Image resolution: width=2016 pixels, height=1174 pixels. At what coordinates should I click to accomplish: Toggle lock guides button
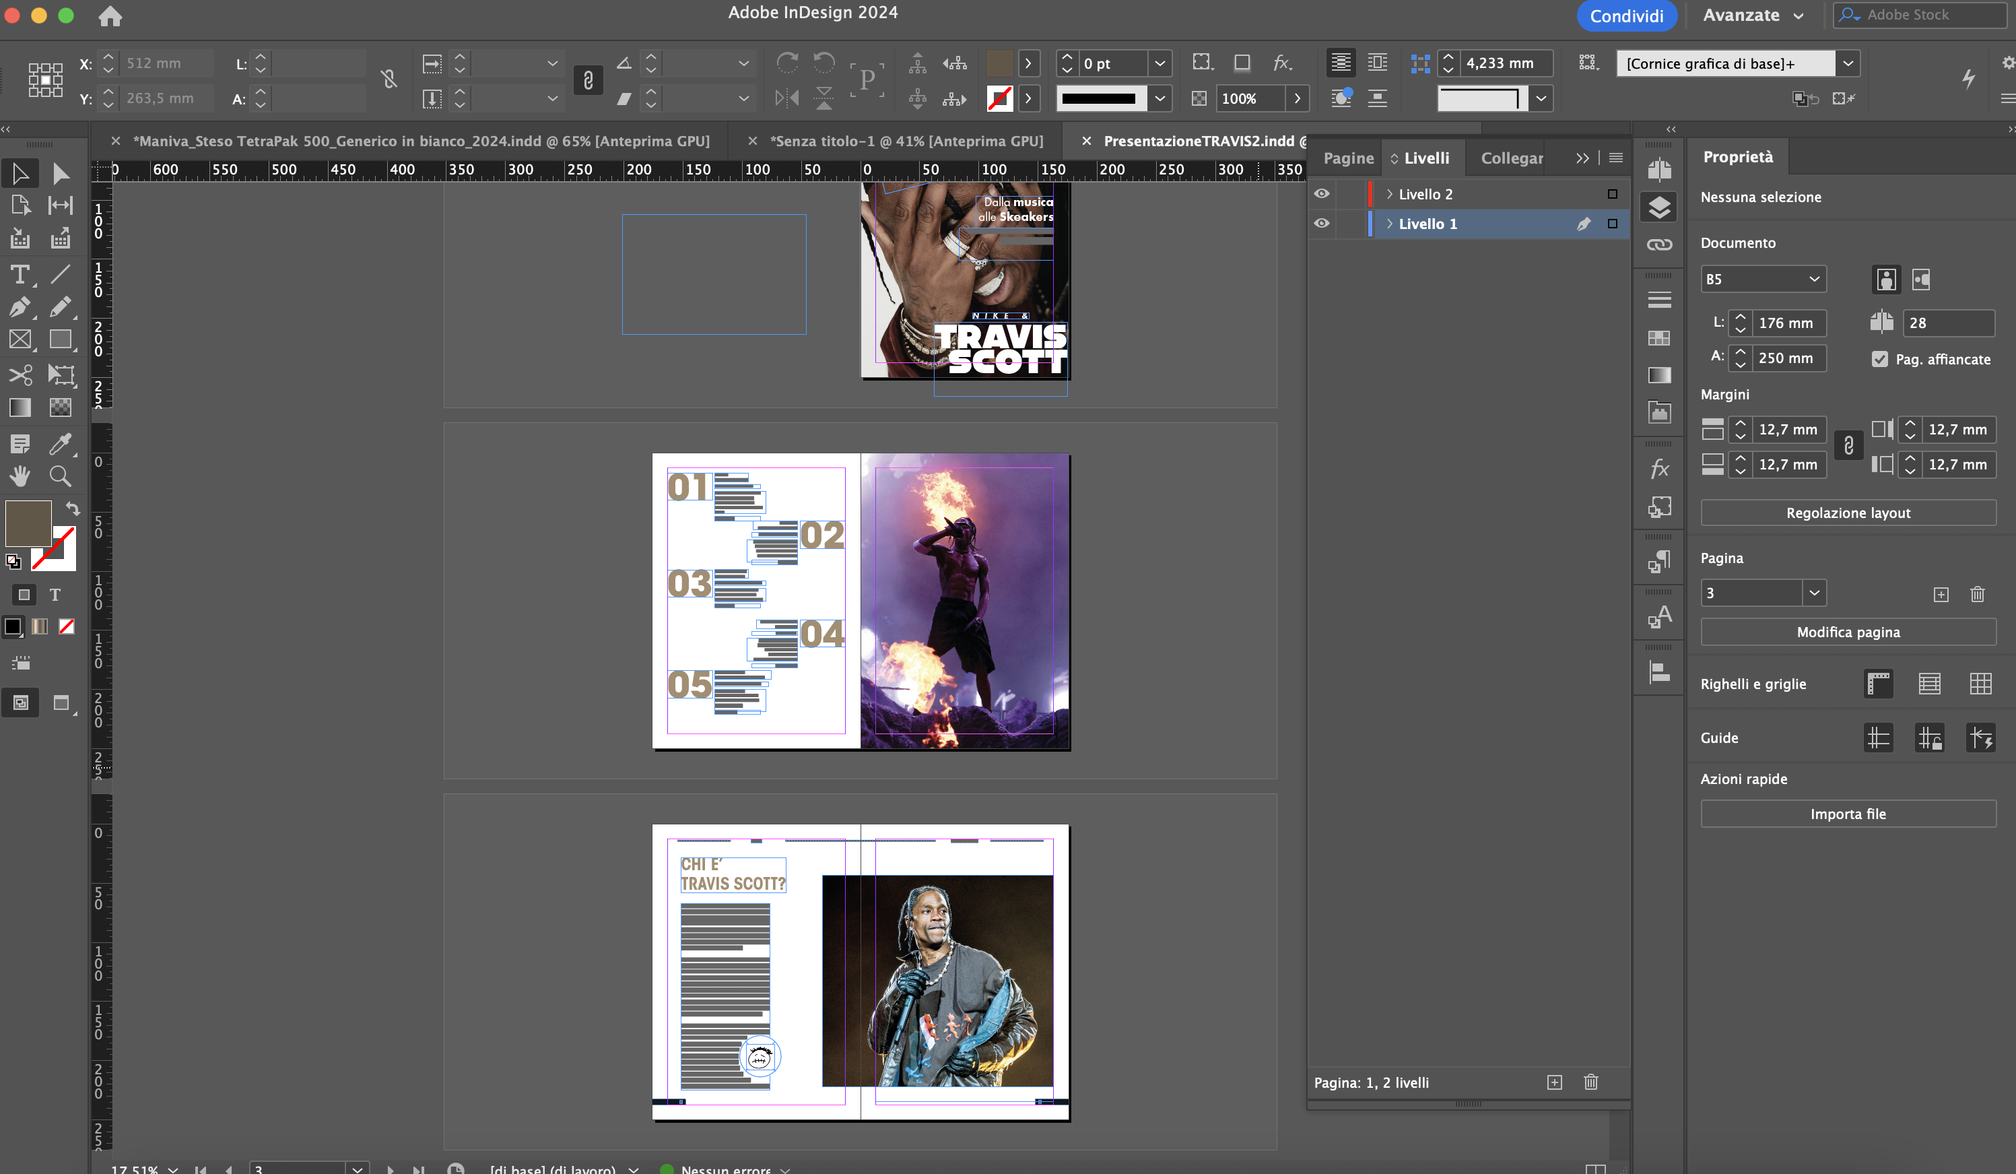pyautogui.click(x=1930, y=738)
